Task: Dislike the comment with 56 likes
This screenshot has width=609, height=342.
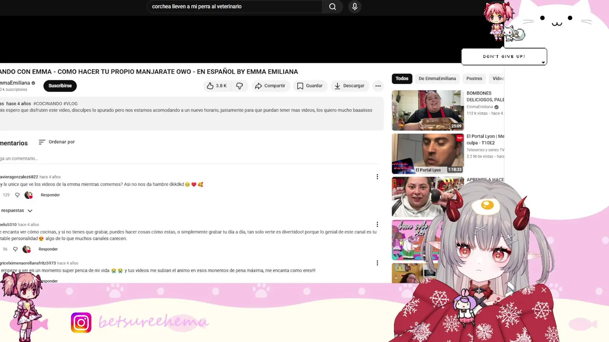Action: [15, 249]
